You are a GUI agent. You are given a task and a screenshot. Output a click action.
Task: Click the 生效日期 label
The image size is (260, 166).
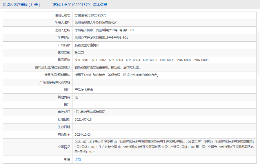tap(64, 127)
